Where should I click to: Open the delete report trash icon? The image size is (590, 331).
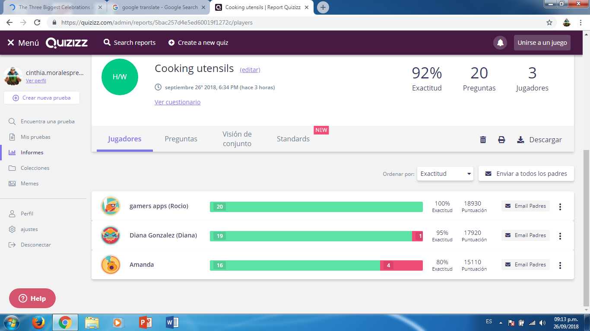482,140
